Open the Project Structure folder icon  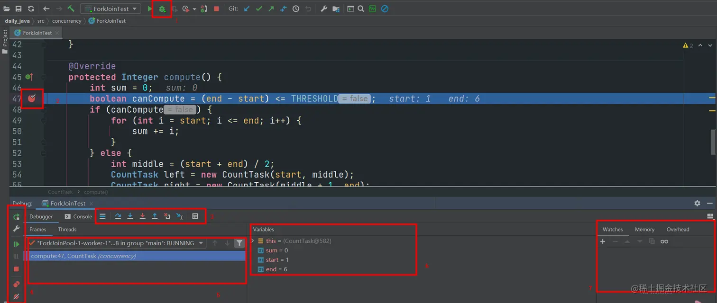[x=336, y=9]
